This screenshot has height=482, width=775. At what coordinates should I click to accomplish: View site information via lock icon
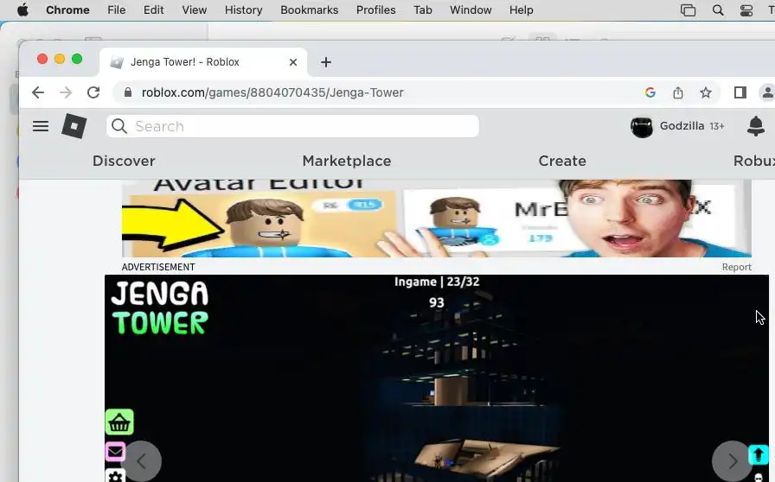tap(128, 92)
